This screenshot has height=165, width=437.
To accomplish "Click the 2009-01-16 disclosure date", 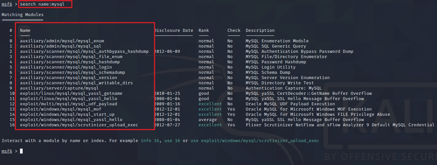I will click(x=167, y=104).
